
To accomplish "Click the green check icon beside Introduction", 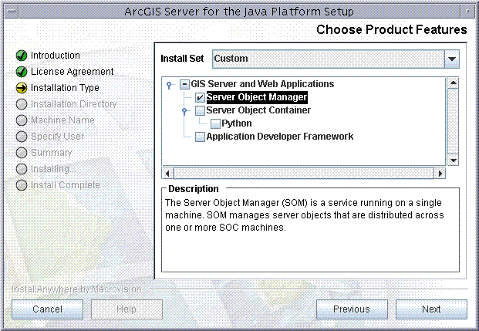I will [x=22, y=56].
